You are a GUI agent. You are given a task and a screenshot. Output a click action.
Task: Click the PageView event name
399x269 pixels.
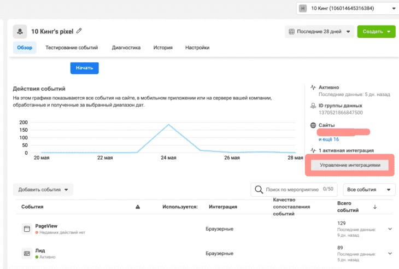pyautogui.click(x=46, y=226)
